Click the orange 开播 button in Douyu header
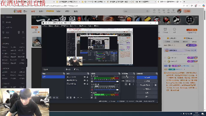 [187, 11]
